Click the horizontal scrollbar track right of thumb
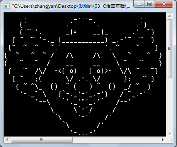The height and width of the screenshot is (147, 177). coord(116,140)
